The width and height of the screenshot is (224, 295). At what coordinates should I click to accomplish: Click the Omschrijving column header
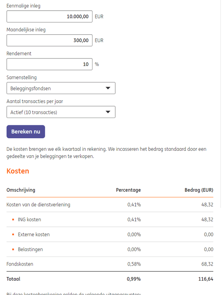tap(21, 190)
